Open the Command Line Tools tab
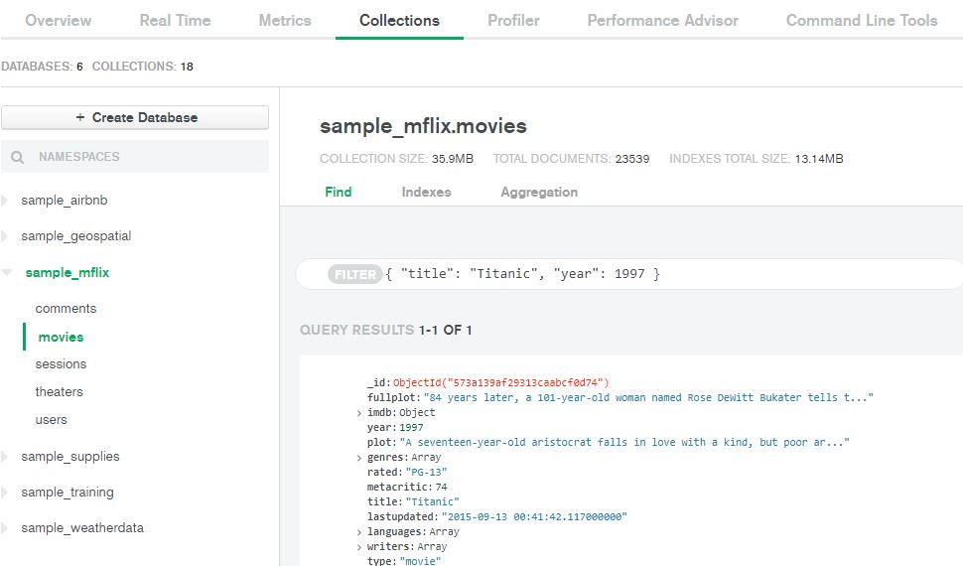 point(862,20)
